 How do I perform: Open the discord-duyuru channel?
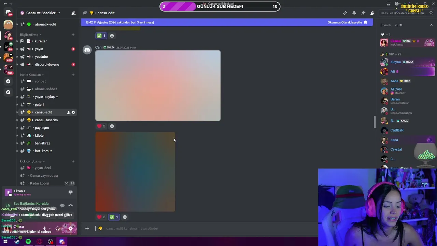click(47, 64)
